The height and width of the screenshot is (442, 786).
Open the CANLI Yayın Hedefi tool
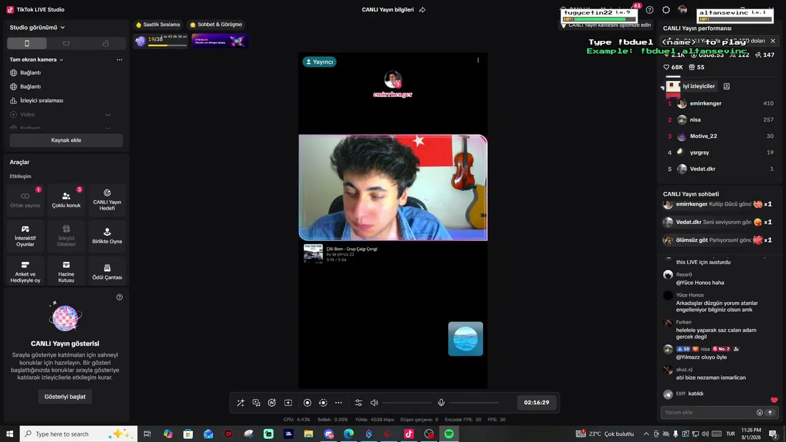pyautogui.click(x=107, y=200)
